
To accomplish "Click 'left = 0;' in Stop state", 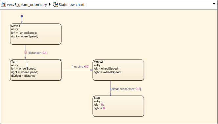I will [99, 105].
